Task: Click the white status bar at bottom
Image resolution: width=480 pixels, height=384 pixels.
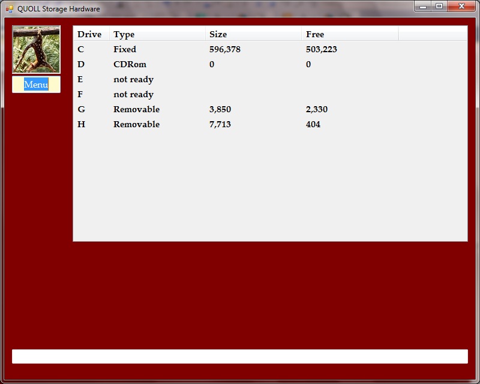Action: click(x=239, y=356)
